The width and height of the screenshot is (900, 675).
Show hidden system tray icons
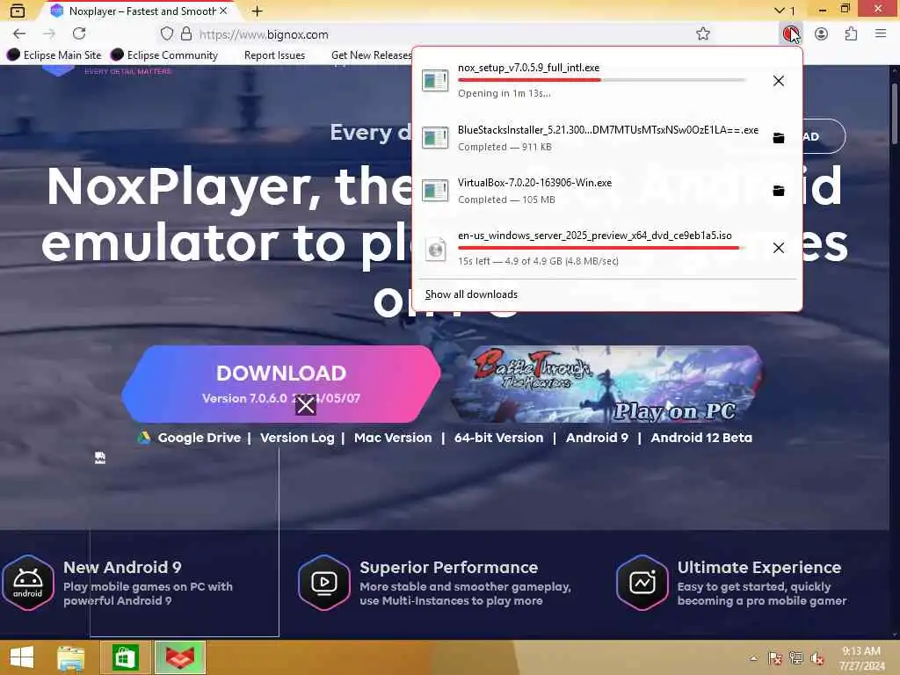pyautogui.click(x=753, y=658)
